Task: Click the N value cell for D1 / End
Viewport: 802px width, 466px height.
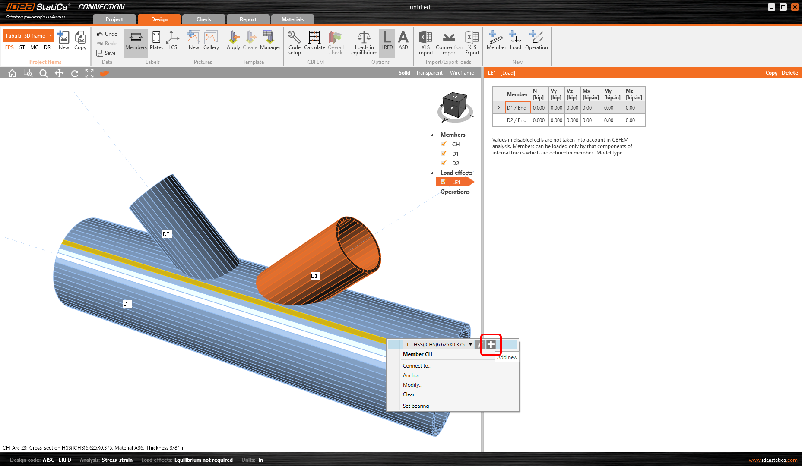Action: 539,108
